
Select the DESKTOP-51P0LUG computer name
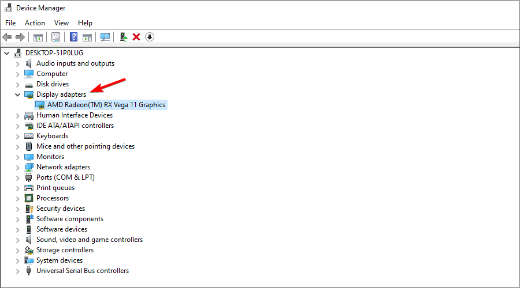point(54,53)
